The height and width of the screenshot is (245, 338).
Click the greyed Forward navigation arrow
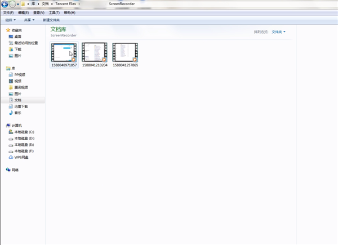[x=12, y=4]
